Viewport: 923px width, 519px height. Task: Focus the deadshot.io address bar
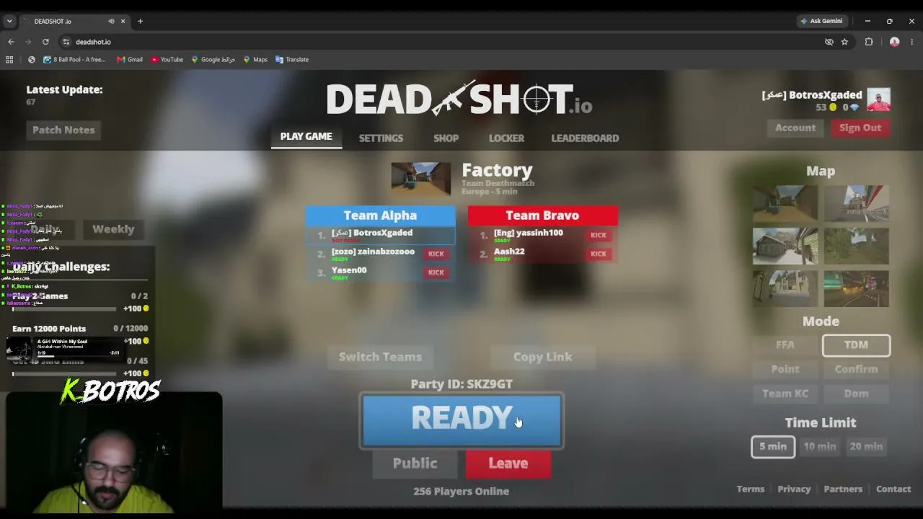pos(447,42)
